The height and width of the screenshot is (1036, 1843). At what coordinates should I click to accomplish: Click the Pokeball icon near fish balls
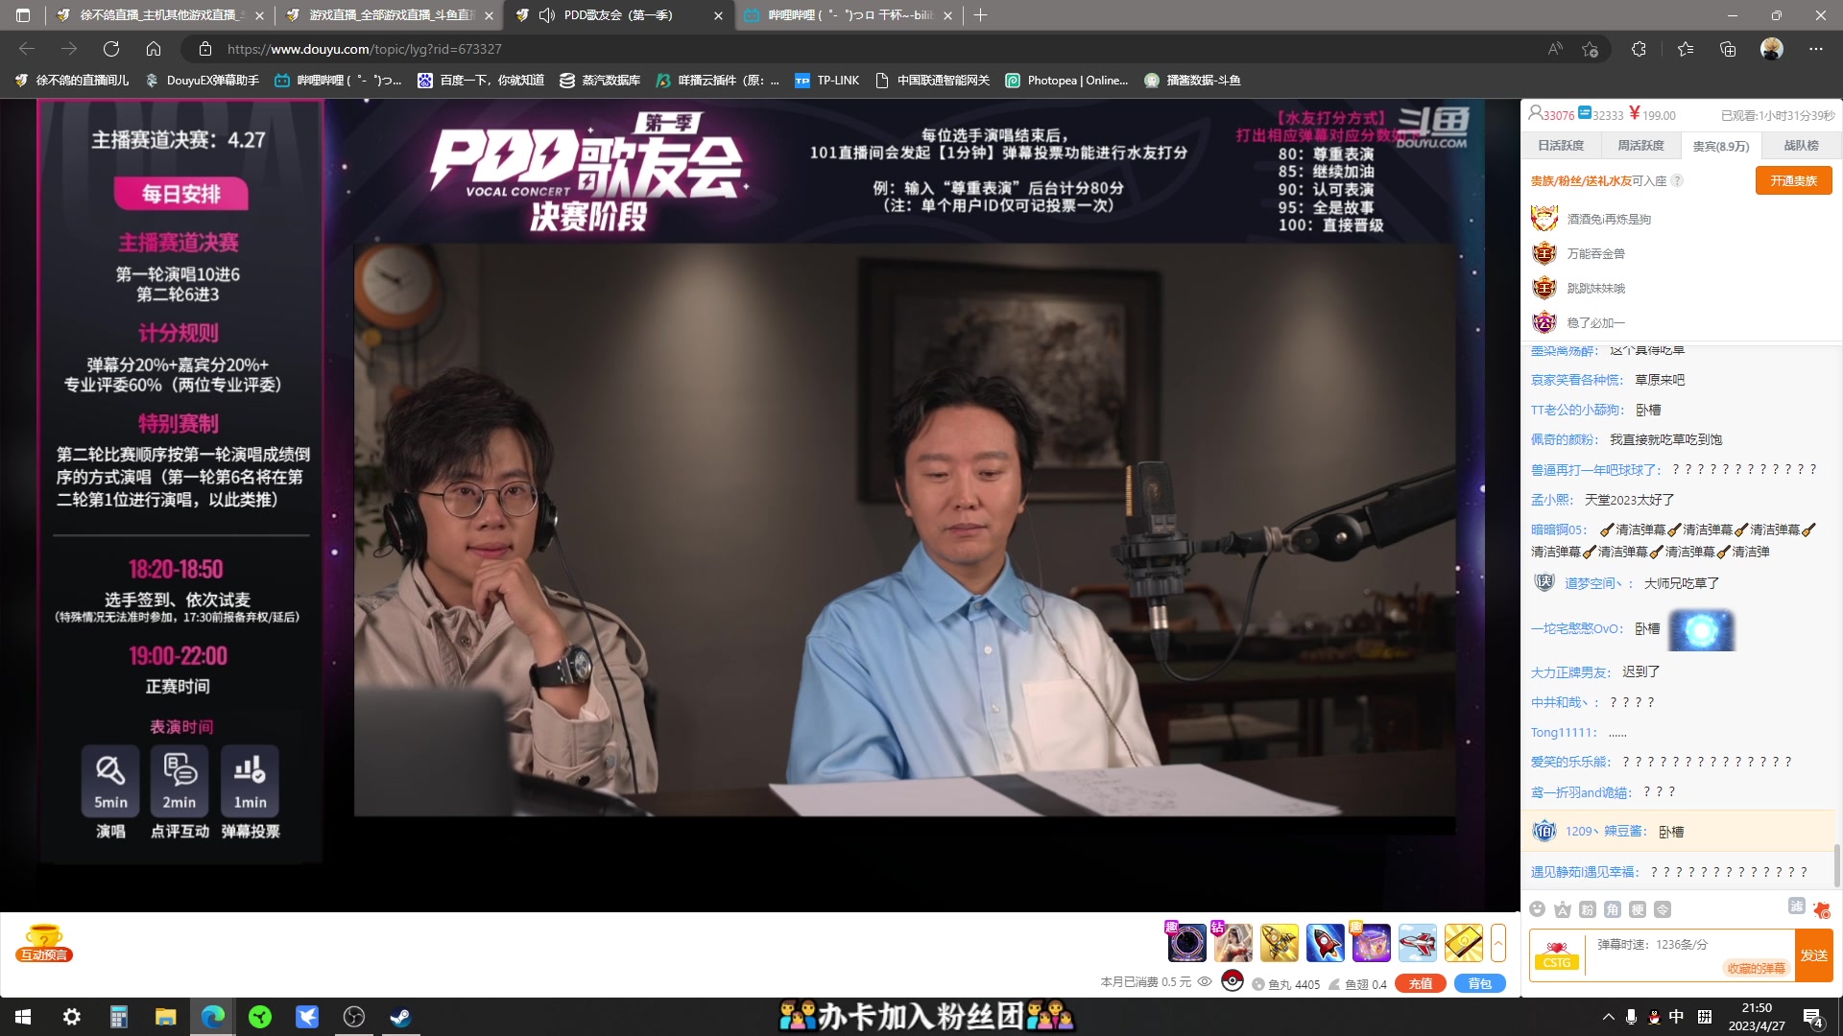click(x=1233, y=981)
